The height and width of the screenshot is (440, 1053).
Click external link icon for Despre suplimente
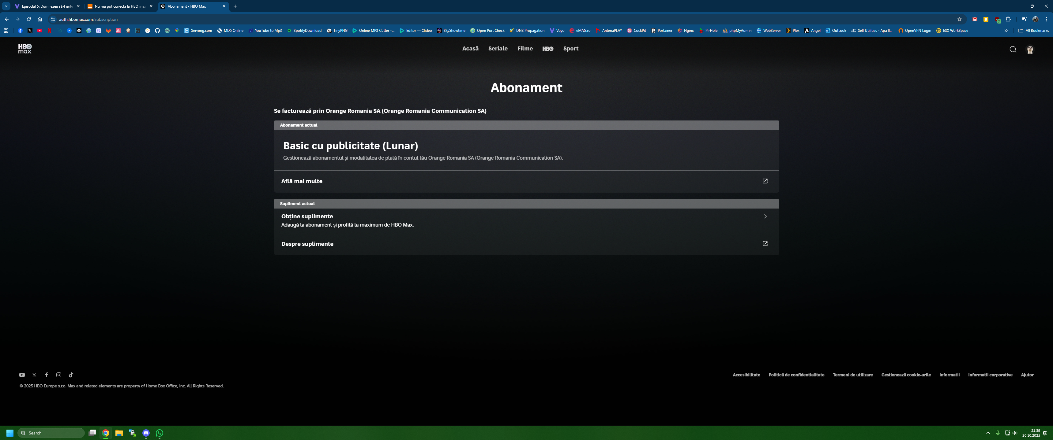coord(765,244)
